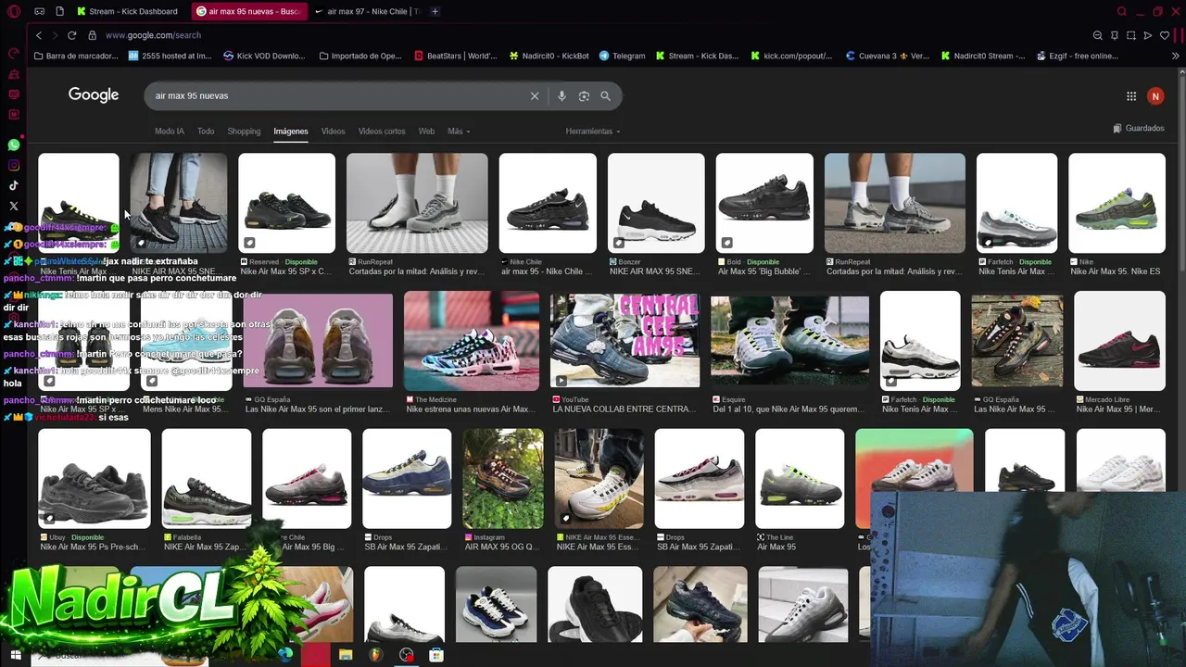Open the Opera menu logo button
1186x667 pixels.
click(13, 11)
